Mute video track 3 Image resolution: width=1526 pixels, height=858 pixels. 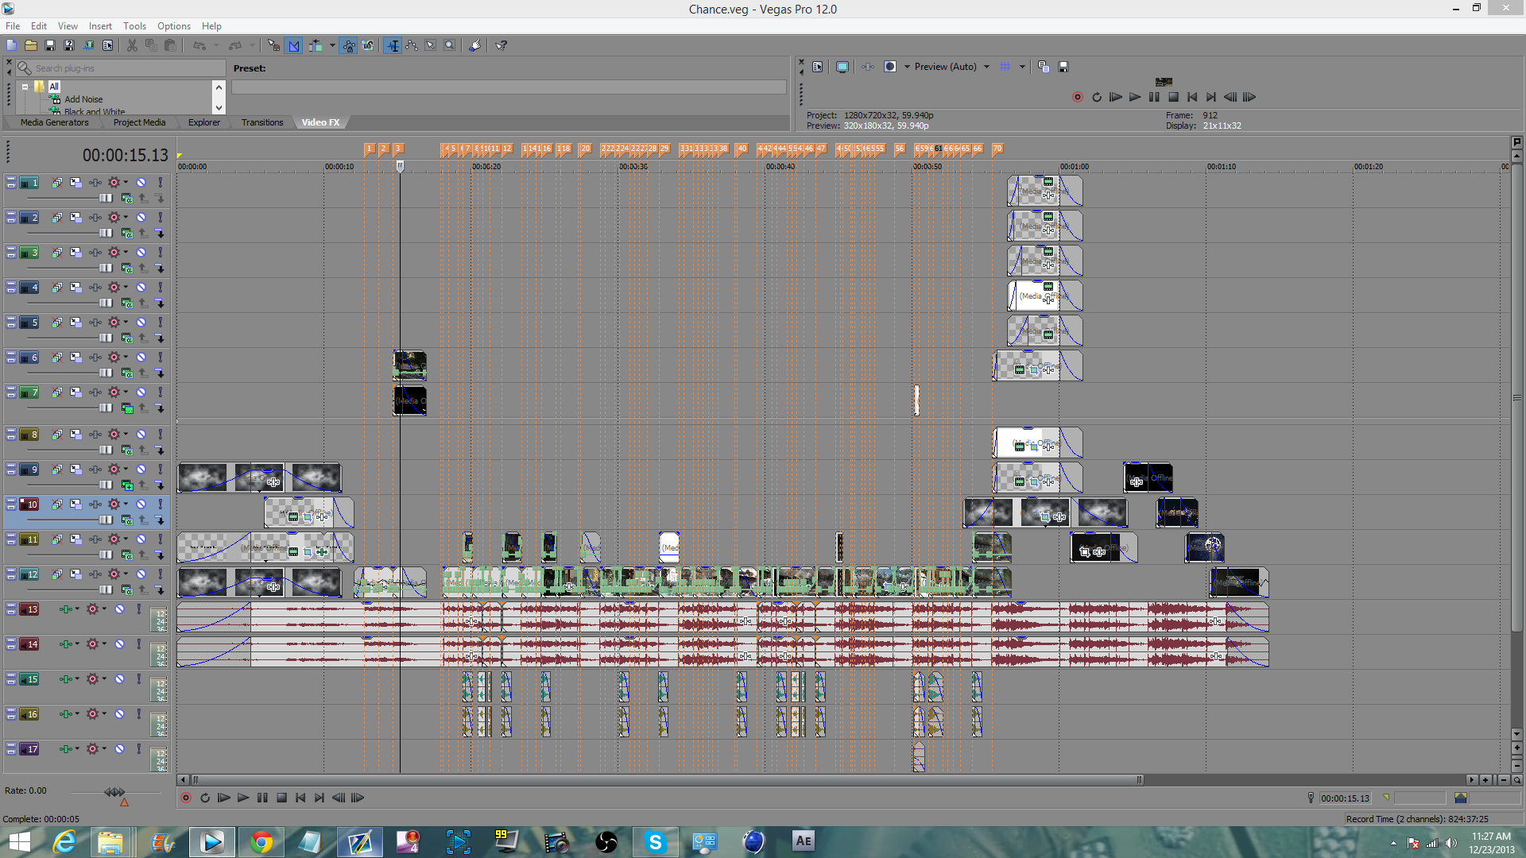tap(141, 253)
